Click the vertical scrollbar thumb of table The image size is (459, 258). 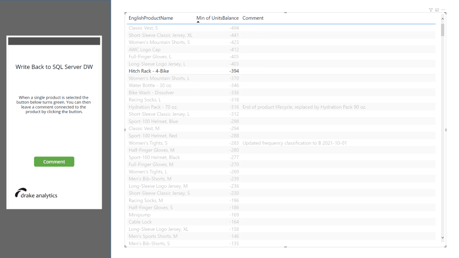coord(442,30)
